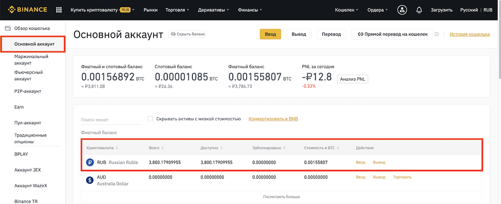Screen dimensions: 501x204
Task: Open Пул-аккаунт in sidebar
Action: 28,123
